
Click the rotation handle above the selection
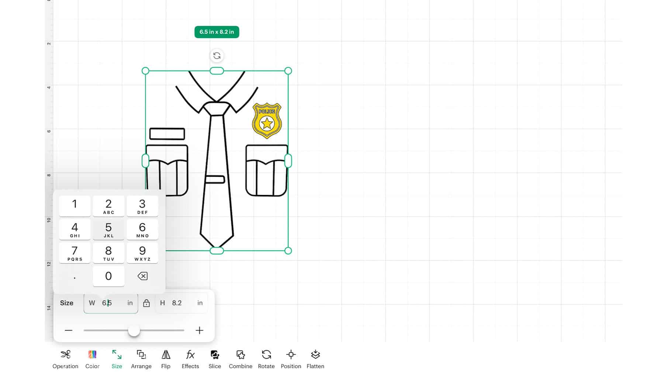point(217,56)
